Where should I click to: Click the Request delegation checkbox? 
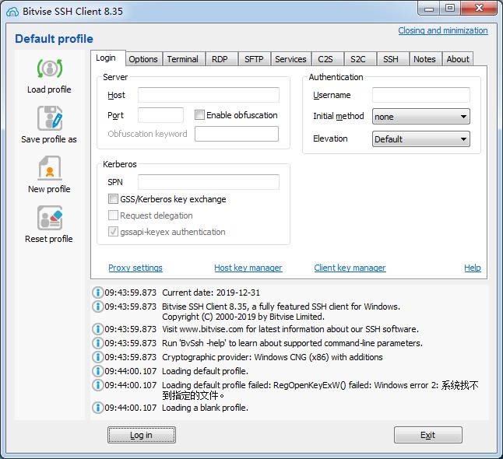coord(113,215)
